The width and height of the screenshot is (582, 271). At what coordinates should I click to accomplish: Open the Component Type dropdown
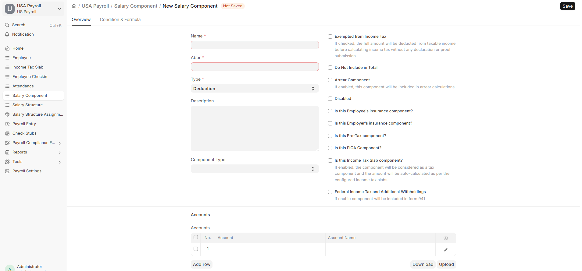255,169
